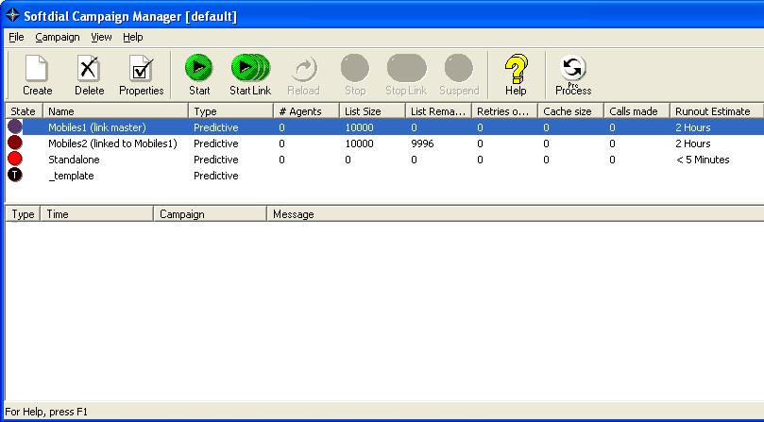Open the View menu
764x422 pixels.
pyautogui.click(x=101, y=37)
